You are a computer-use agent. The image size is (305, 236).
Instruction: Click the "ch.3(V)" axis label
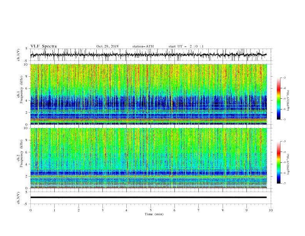click(x=18, y=198)
